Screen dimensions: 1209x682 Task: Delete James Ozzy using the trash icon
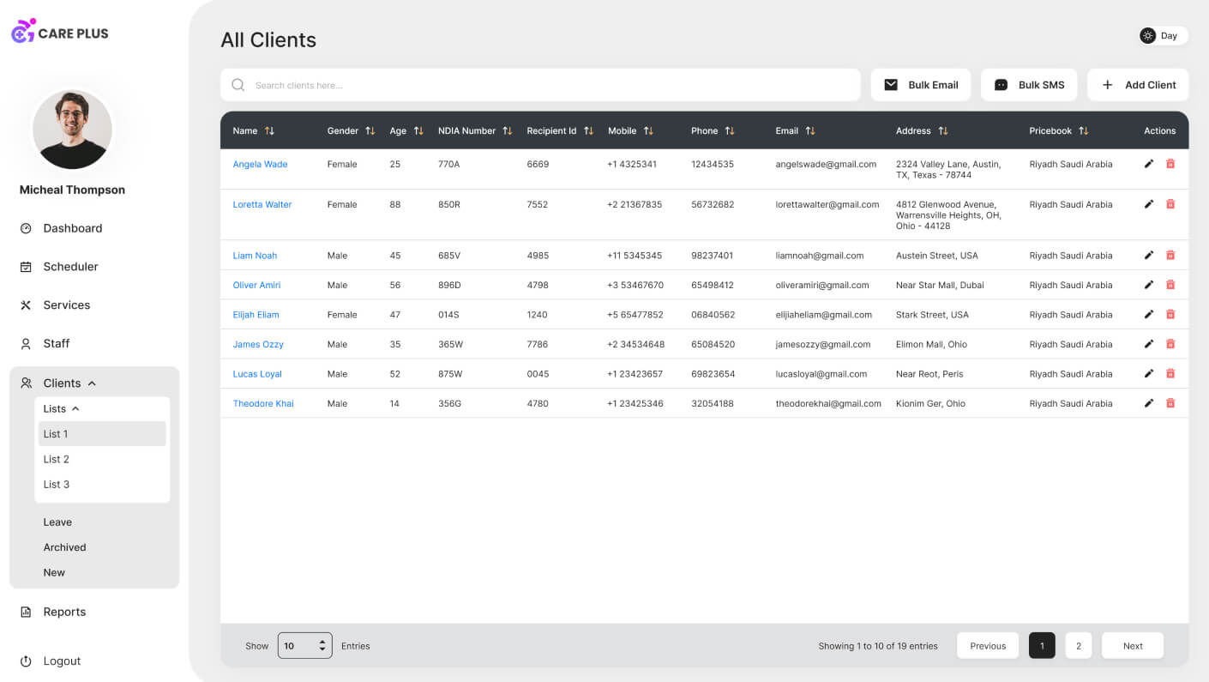pos(1170,344)
